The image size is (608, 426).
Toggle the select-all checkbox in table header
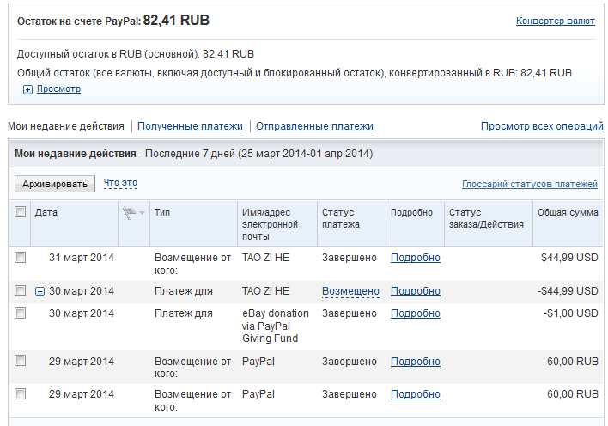pyautogui.click(x=21, y=212)
